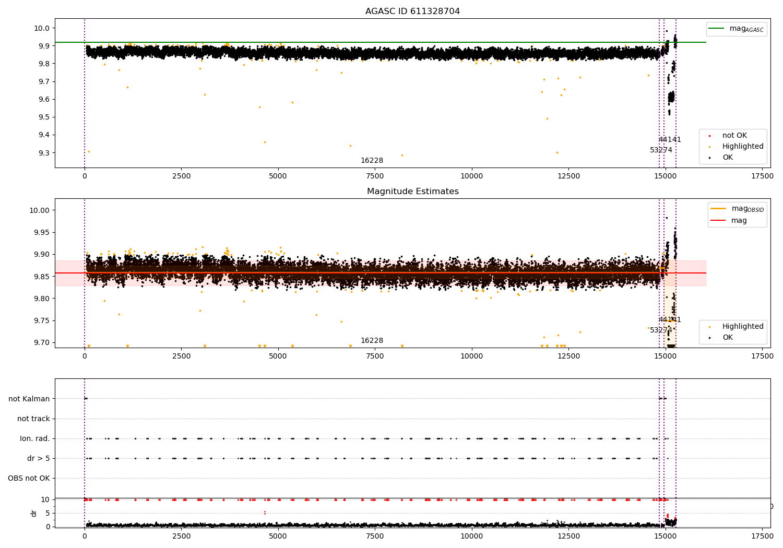Select the mag OBSID legend entry

pos(737,209)
